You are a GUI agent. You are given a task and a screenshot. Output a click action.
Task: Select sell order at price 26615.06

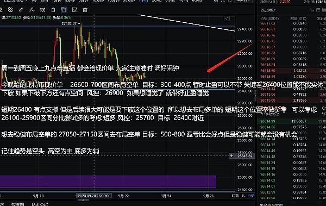click(x=291, y=94)
